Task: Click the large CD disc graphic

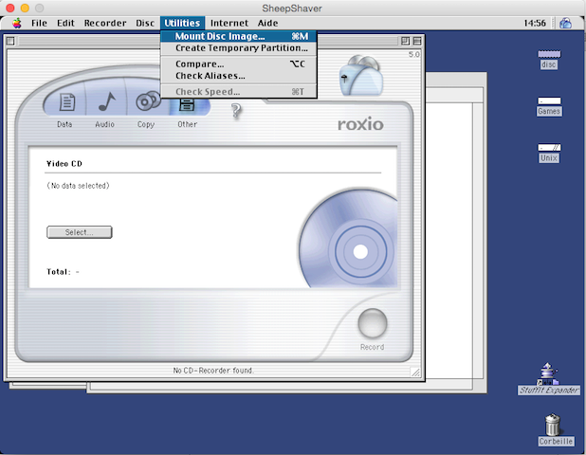Action: pyautogui.click(x=348, y=239)
